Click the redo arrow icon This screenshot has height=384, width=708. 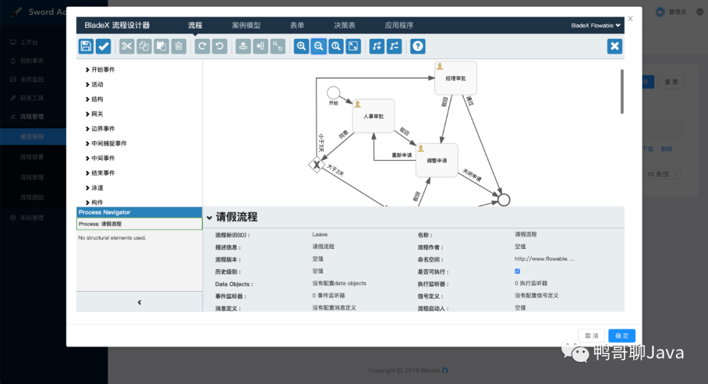pos(203,46)
